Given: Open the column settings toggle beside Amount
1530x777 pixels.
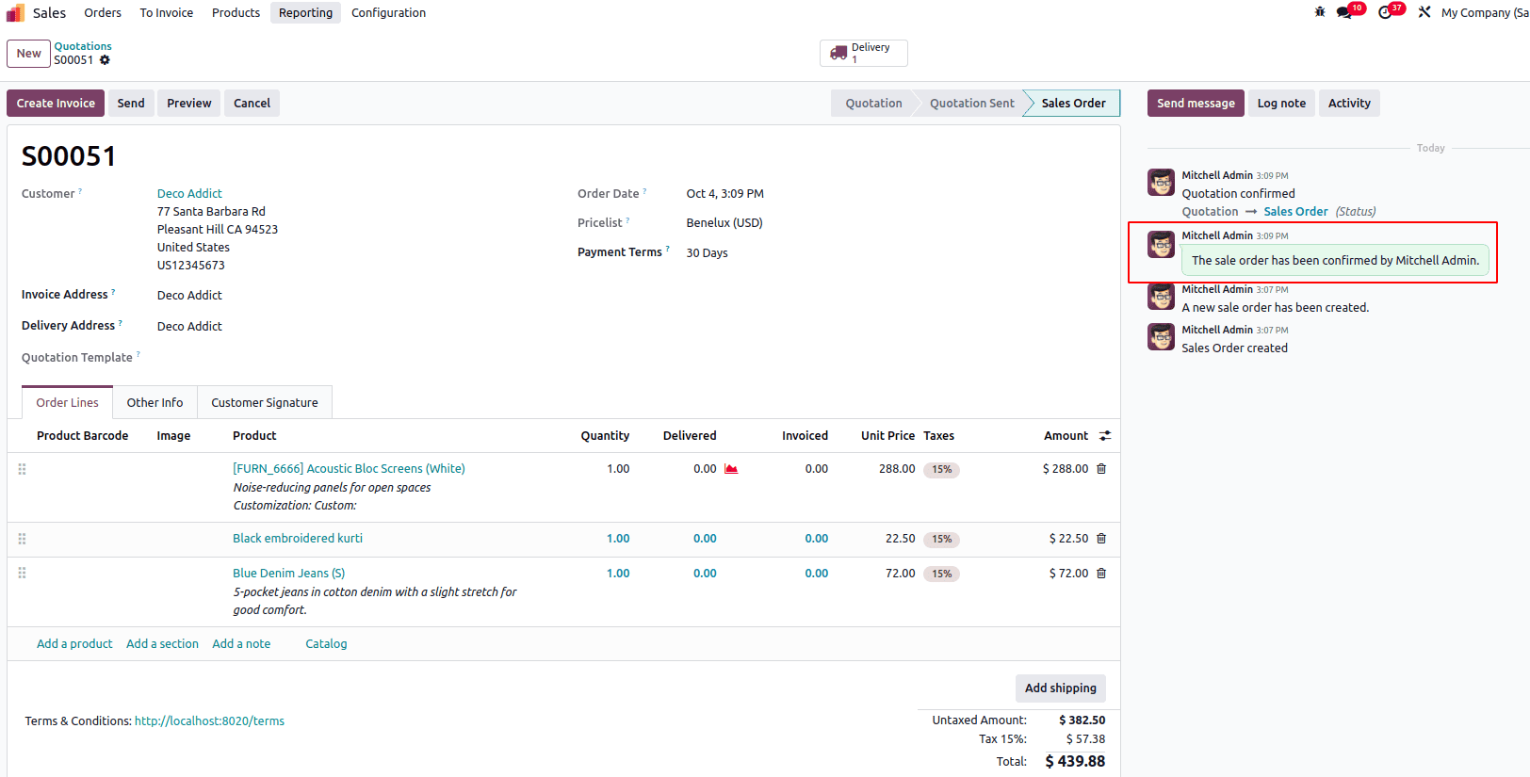Looking at the screenshot, I should 1105,436.
